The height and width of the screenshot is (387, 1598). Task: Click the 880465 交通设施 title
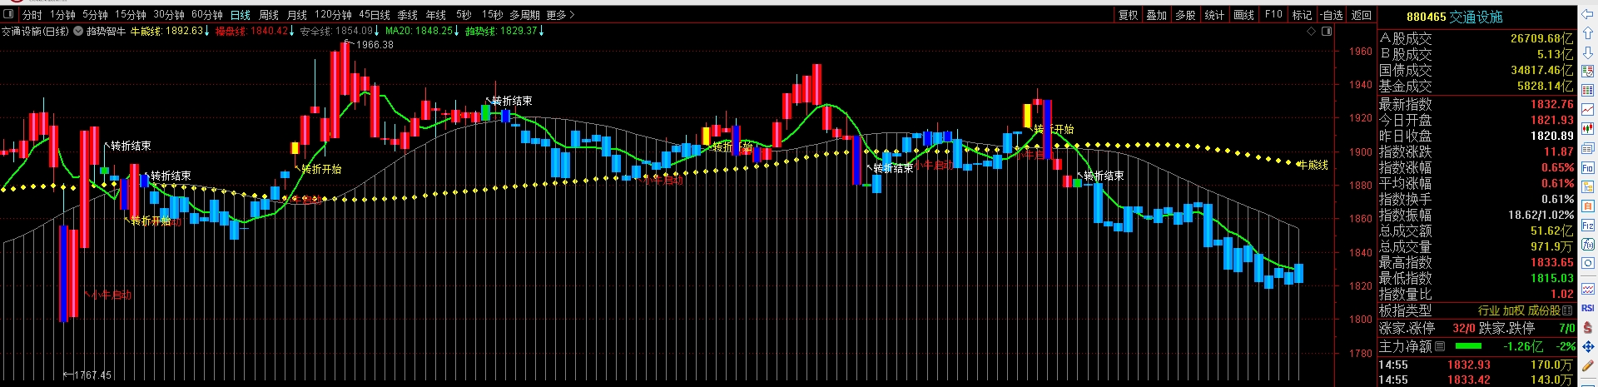1455,17
